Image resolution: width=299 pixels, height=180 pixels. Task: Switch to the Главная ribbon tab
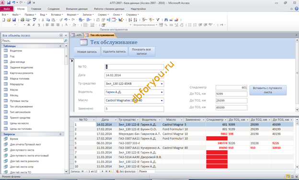[36, 9]
